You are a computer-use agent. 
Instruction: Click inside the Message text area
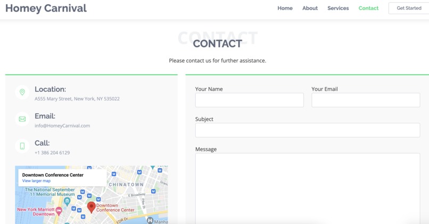(x=308, y=188)
